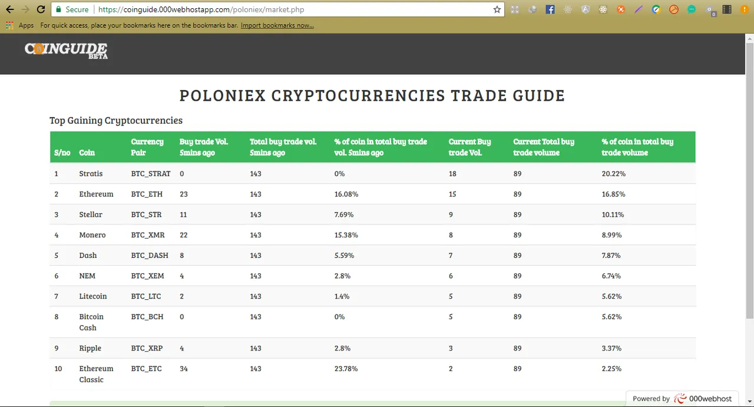
Task: Click the Top Gaining Cryptocurrencies heading
Action: pyautogui.click(x=116, y=121)
